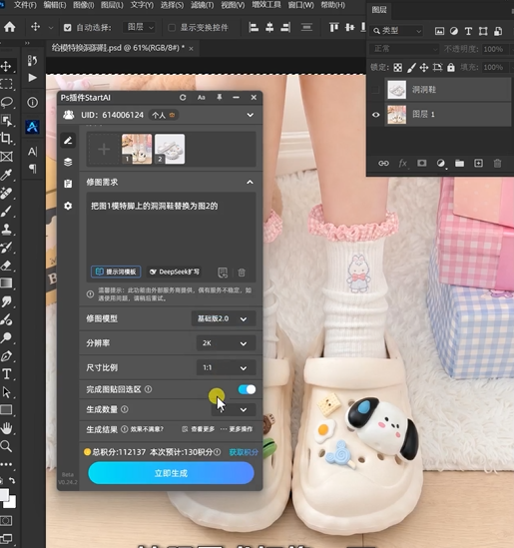The image size is (514, 548).
Task: Open the blend mode 正常 dropdown
Action: tap(404, 49)
